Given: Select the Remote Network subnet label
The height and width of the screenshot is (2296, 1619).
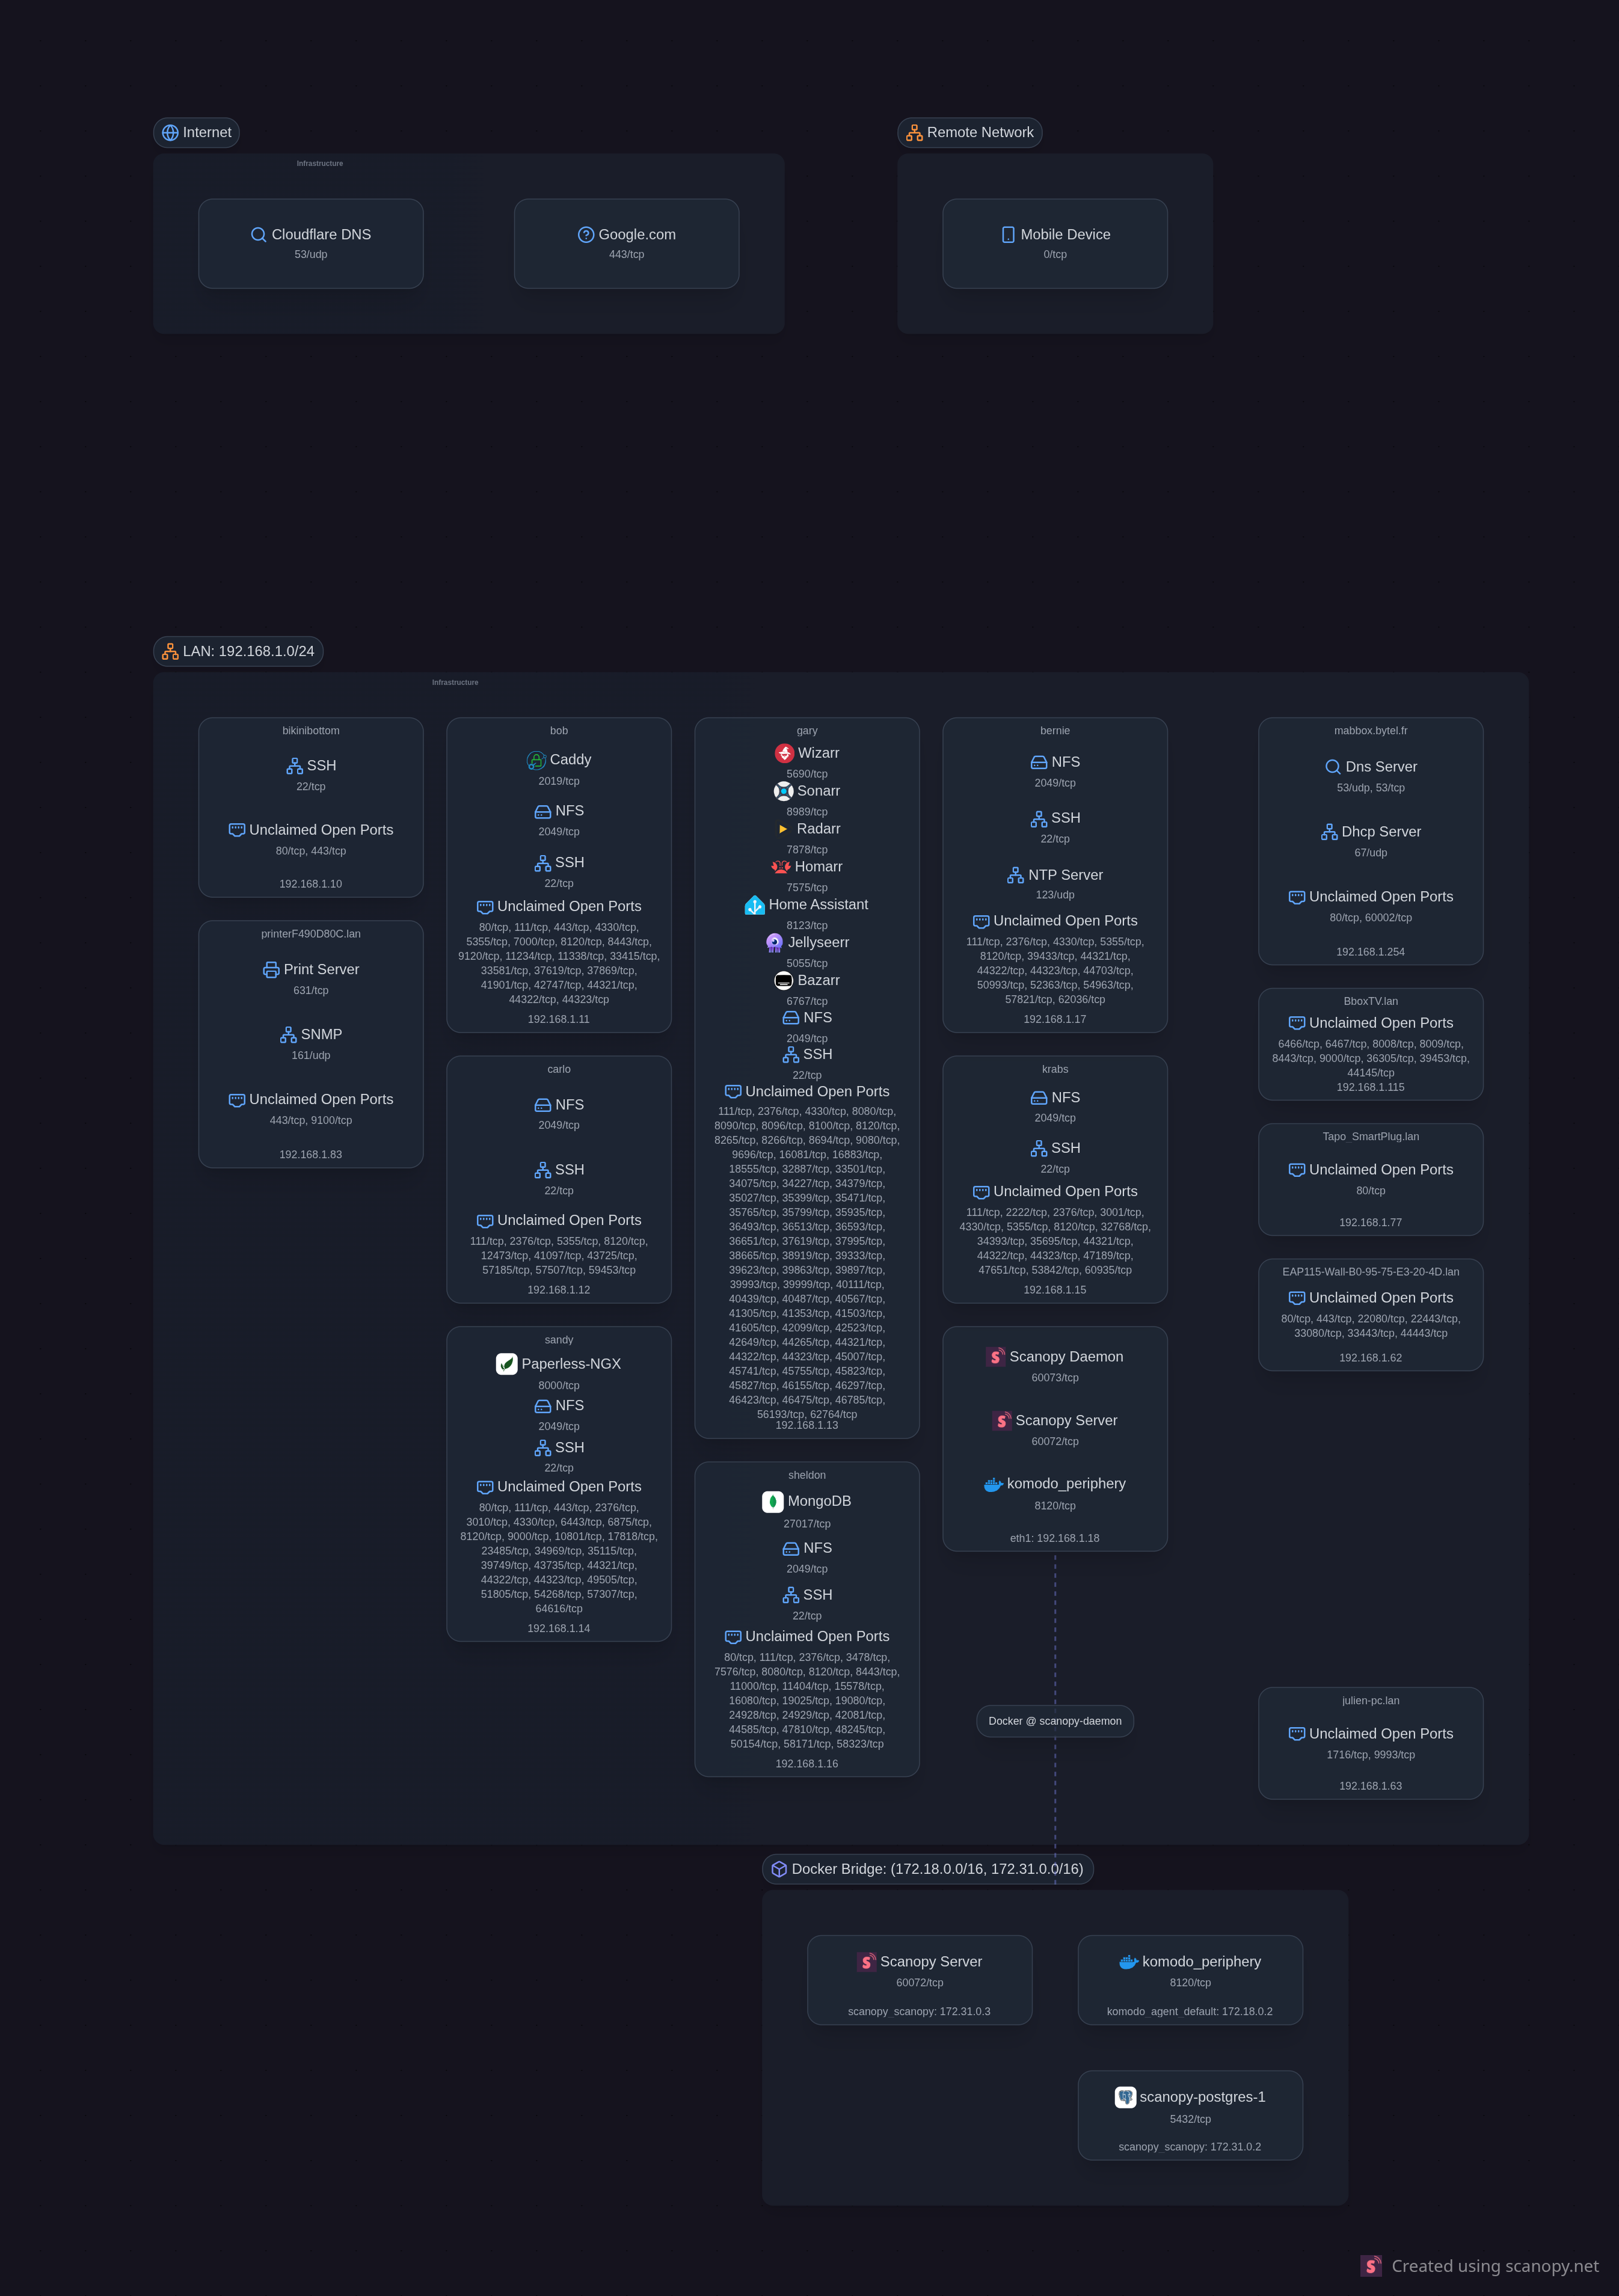Looking at the screenshot, I should tap(969, 132).
